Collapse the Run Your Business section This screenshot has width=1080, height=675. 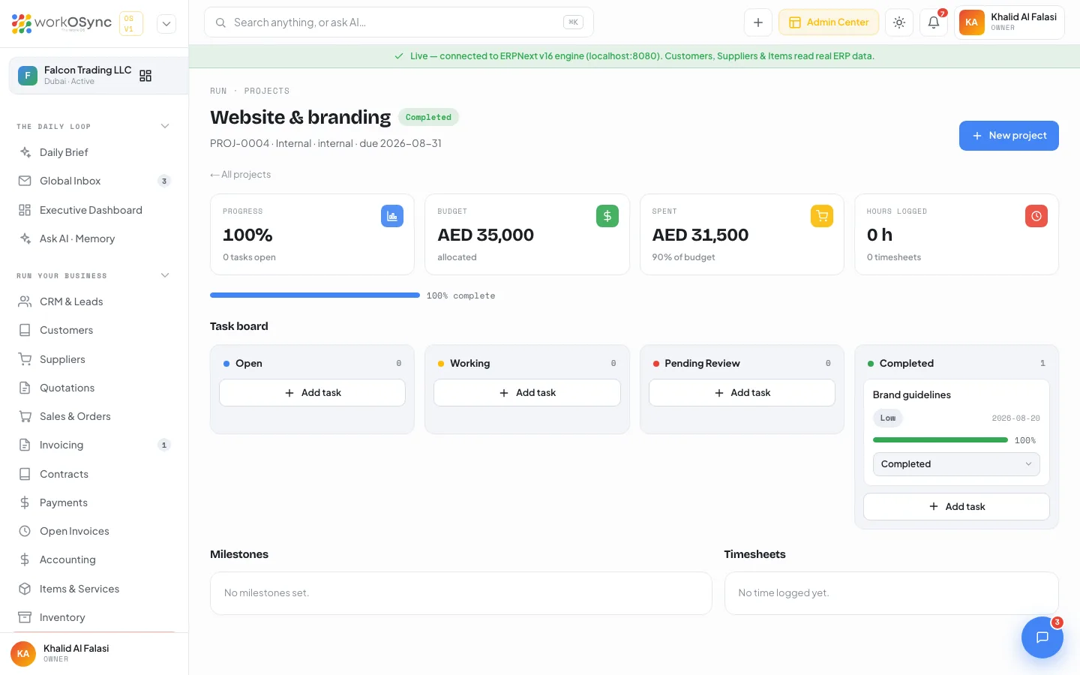165,275
